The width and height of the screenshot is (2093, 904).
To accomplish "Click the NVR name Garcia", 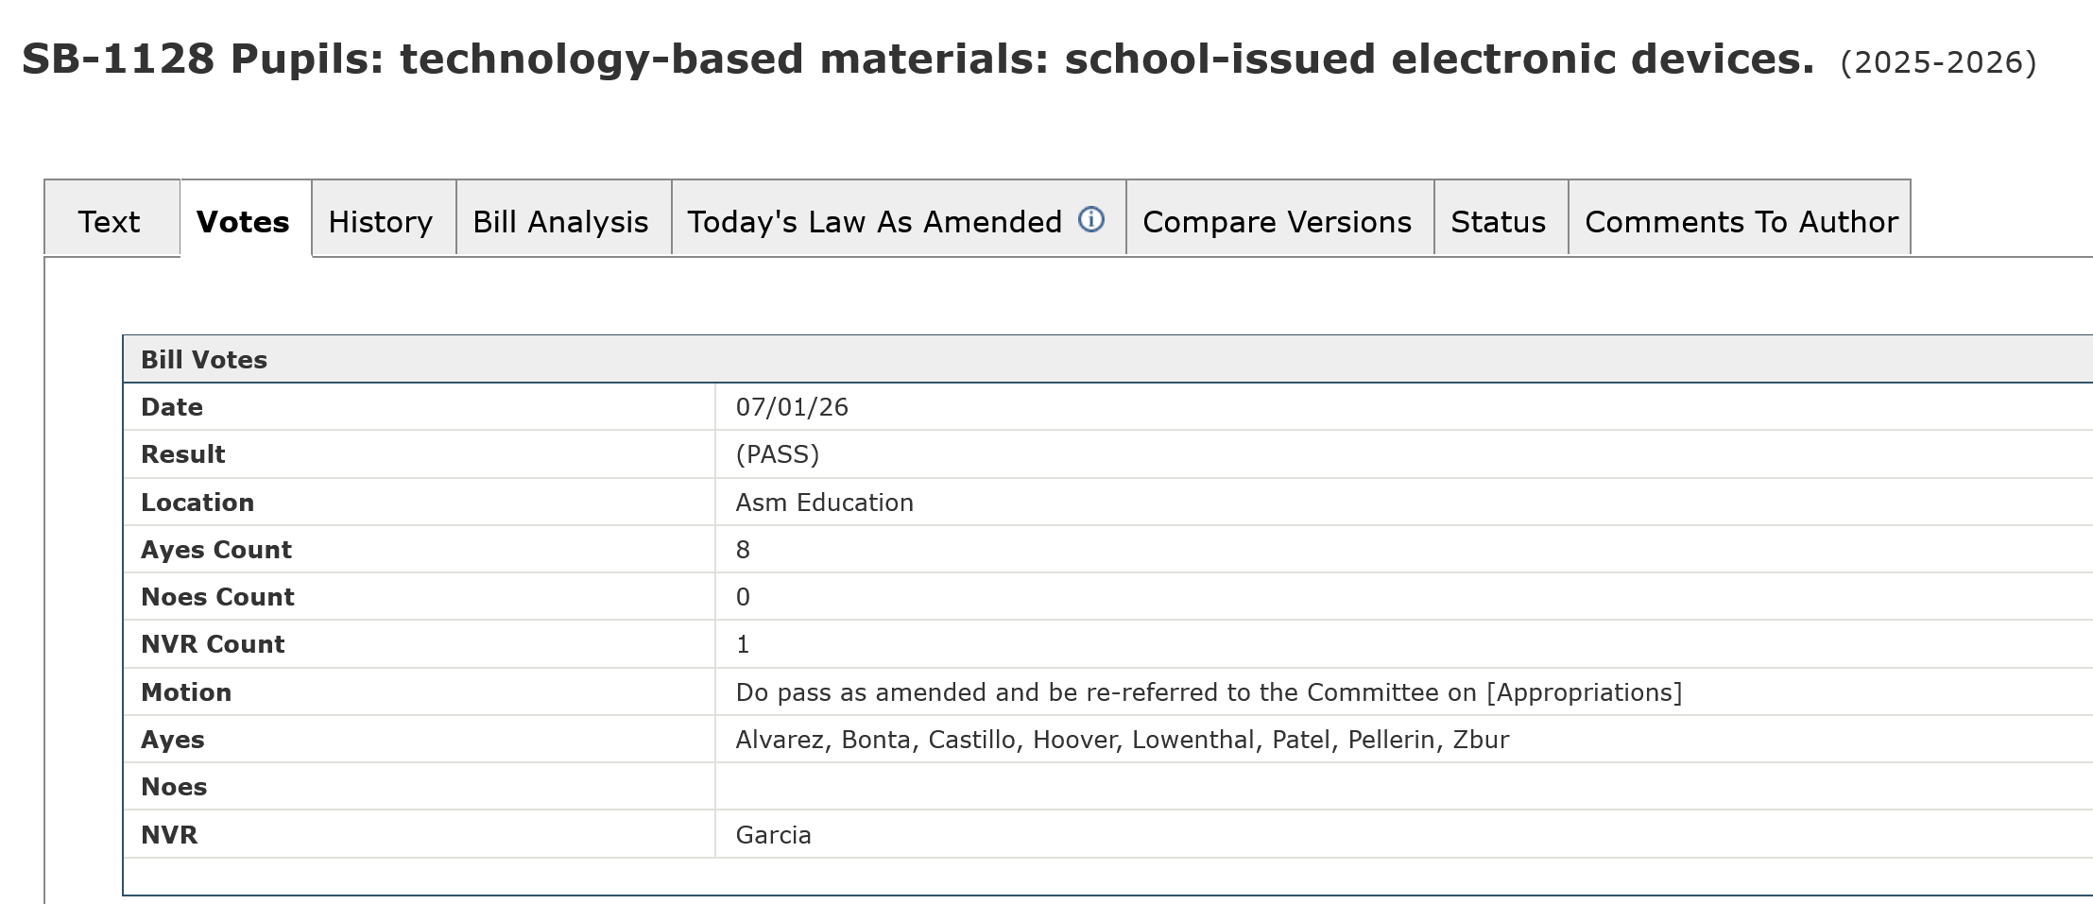I will [773, 835].
